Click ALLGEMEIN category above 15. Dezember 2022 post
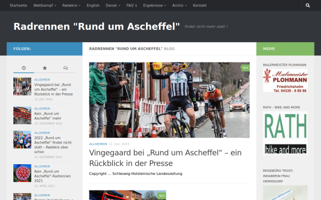 click(x=42, y=109)
